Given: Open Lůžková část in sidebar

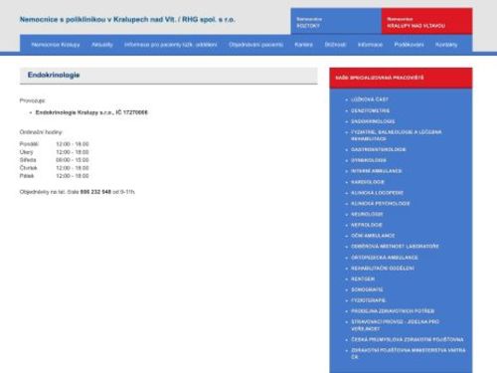Looking at the screenshot, I should coord(370,99).
